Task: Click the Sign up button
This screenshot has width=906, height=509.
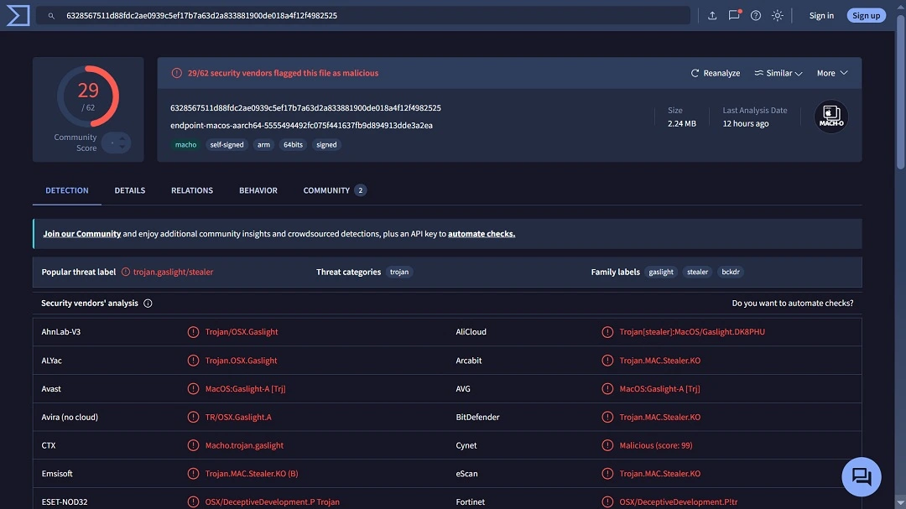Action: (866, 16)
